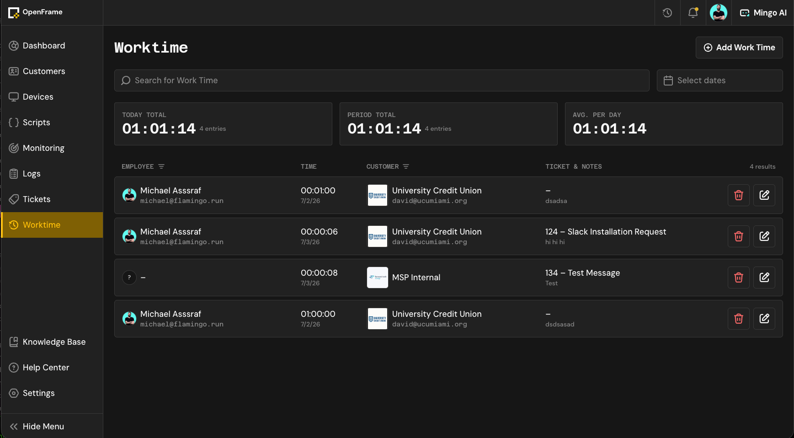The height and width of the screenshot is (438, 794).
Task: Open the Select dates picker
Action: pyautogui.click(x=719, y=80)
